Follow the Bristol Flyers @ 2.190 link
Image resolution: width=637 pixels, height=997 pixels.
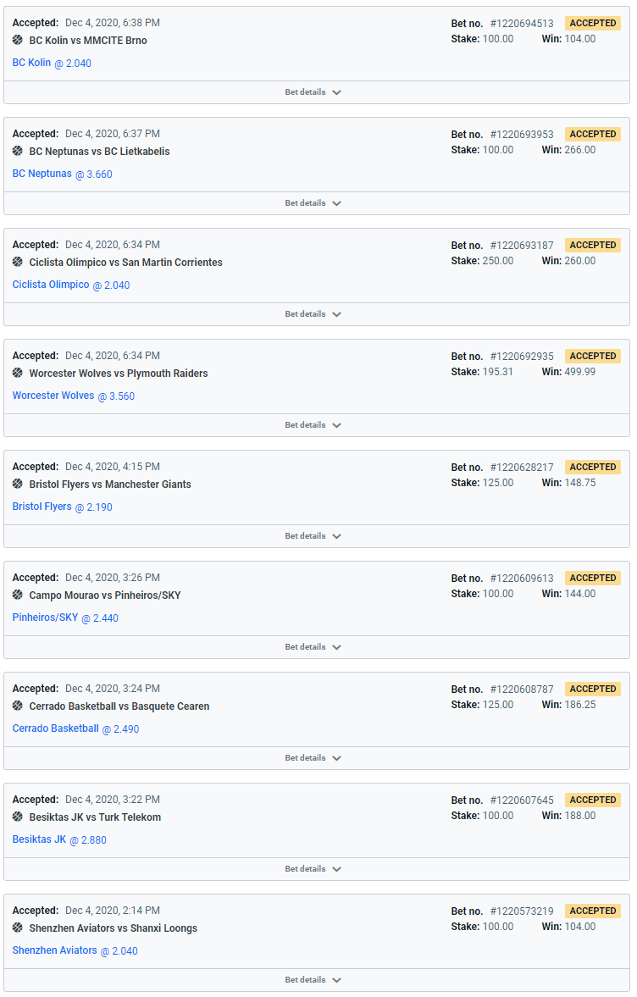coord(63,507)
